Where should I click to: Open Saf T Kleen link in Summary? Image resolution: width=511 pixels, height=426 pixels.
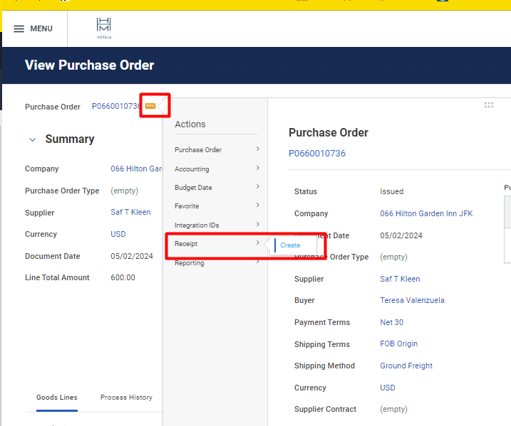point(130,213)
